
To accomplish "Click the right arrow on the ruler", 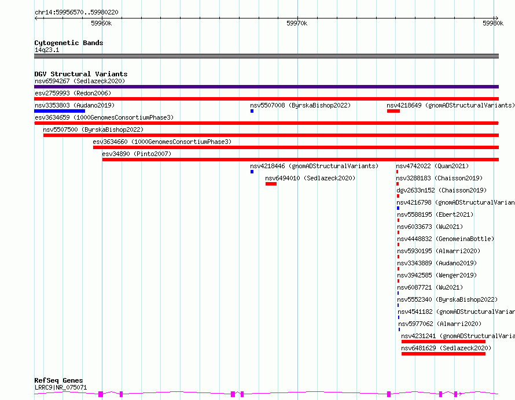I will point(496,18).
